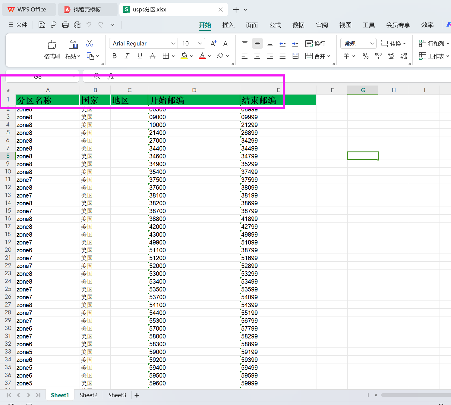This screenshot has height=405, width=451.
Task: Expand the Merge (合并) dropdown
Action: pos(329,56)
